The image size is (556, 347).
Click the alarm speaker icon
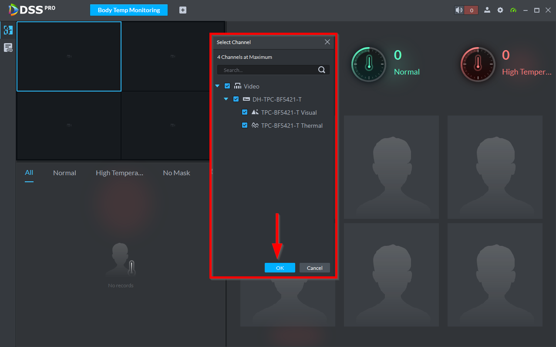click(459, 10)
